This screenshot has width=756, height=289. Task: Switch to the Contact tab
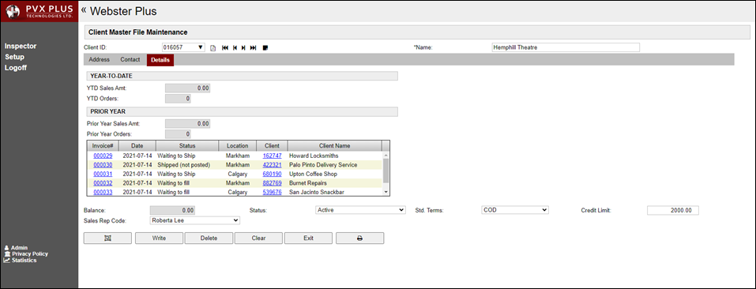(130, 60)
